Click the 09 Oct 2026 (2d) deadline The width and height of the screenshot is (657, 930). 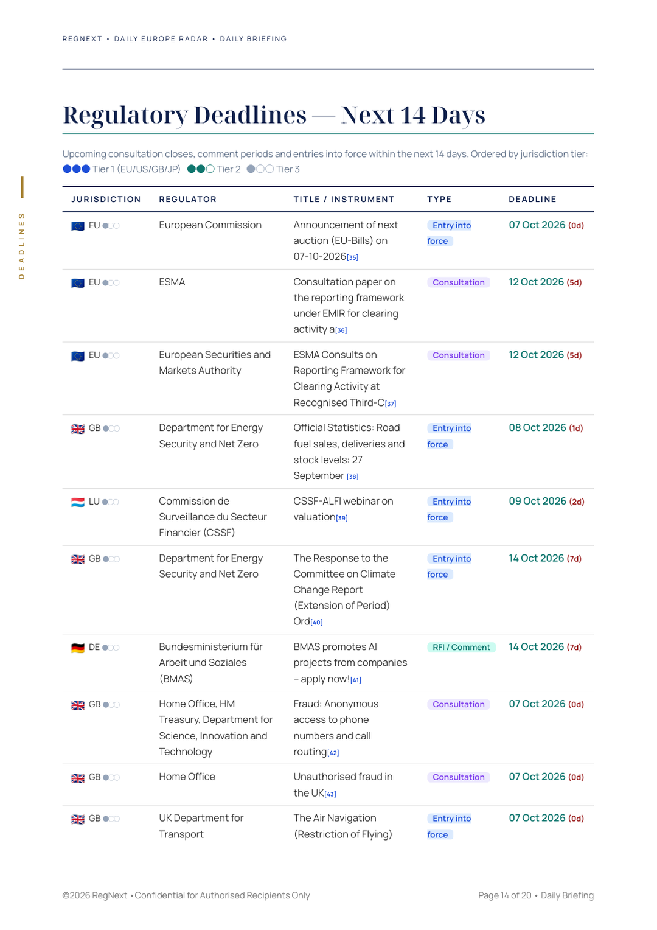tap(546, 502)
